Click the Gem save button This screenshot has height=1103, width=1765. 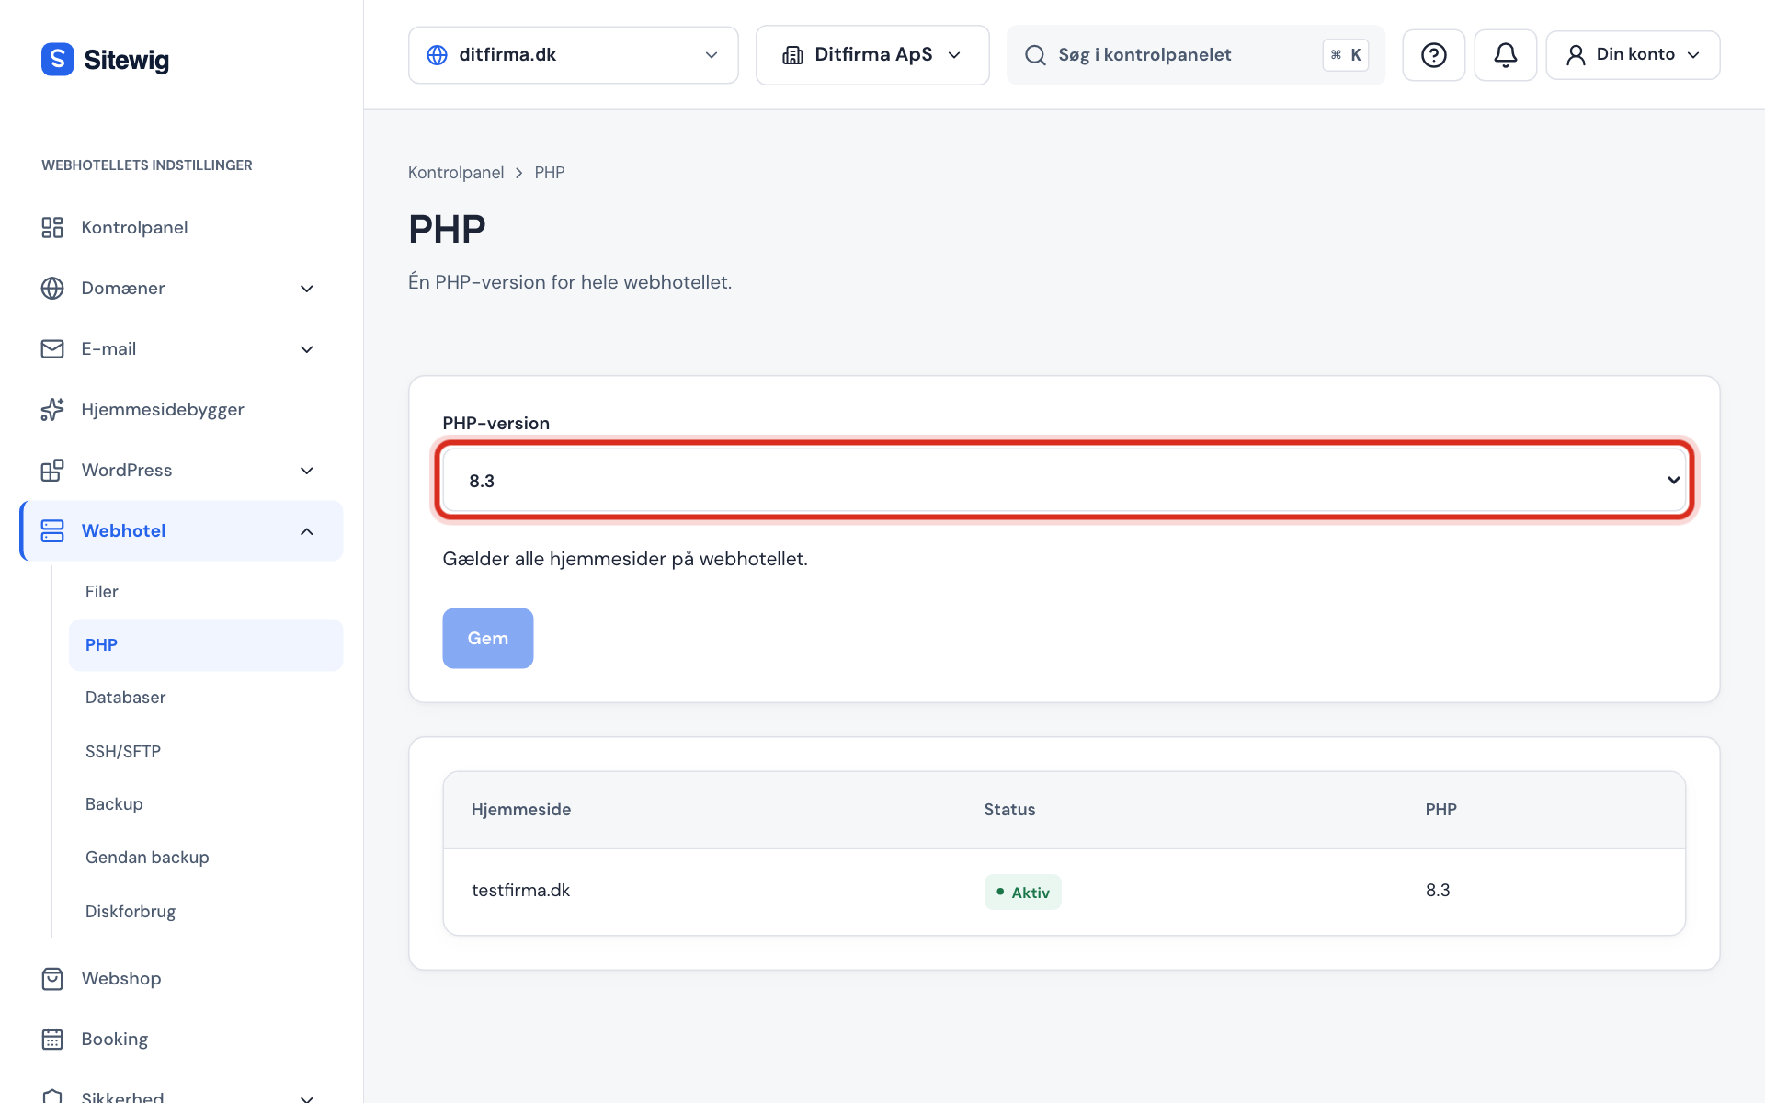(x=488, y=638)
